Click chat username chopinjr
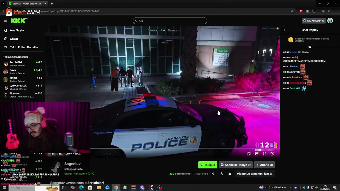Screen dimensions: 340x191 click(294, 57)
